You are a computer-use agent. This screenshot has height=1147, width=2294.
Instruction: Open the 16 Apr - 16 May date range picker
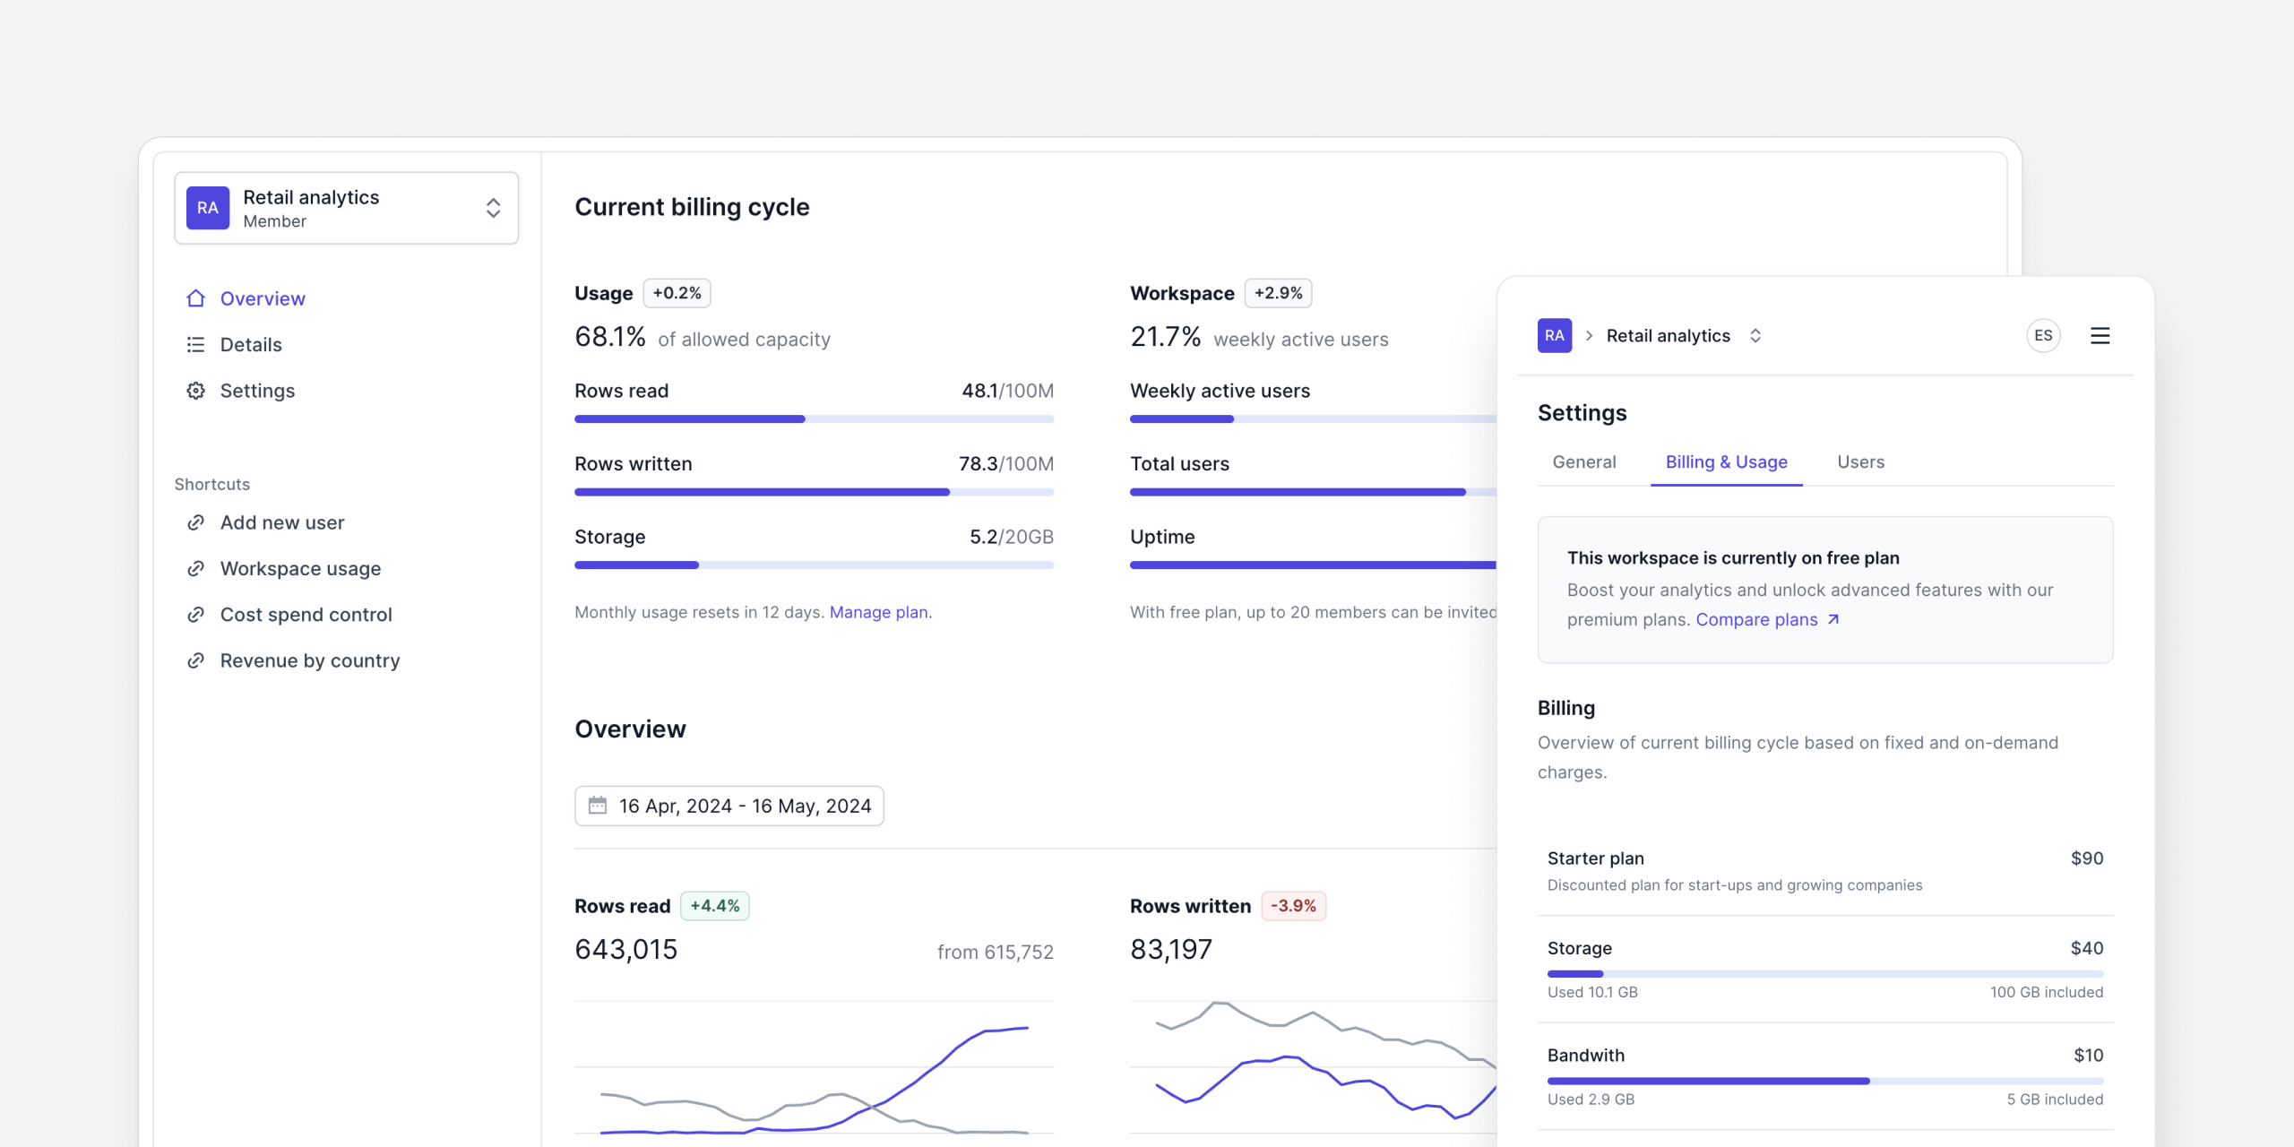pos(729,806)
